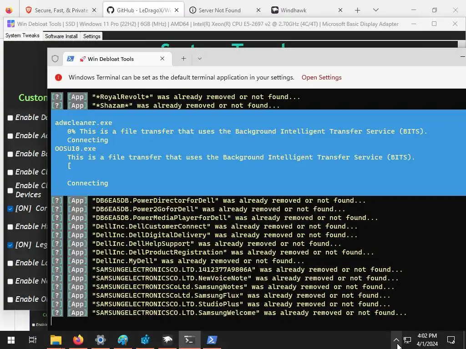Click the adwcleaner.exe line in terminal
The image size is (466, 349).
click(84, 123)
